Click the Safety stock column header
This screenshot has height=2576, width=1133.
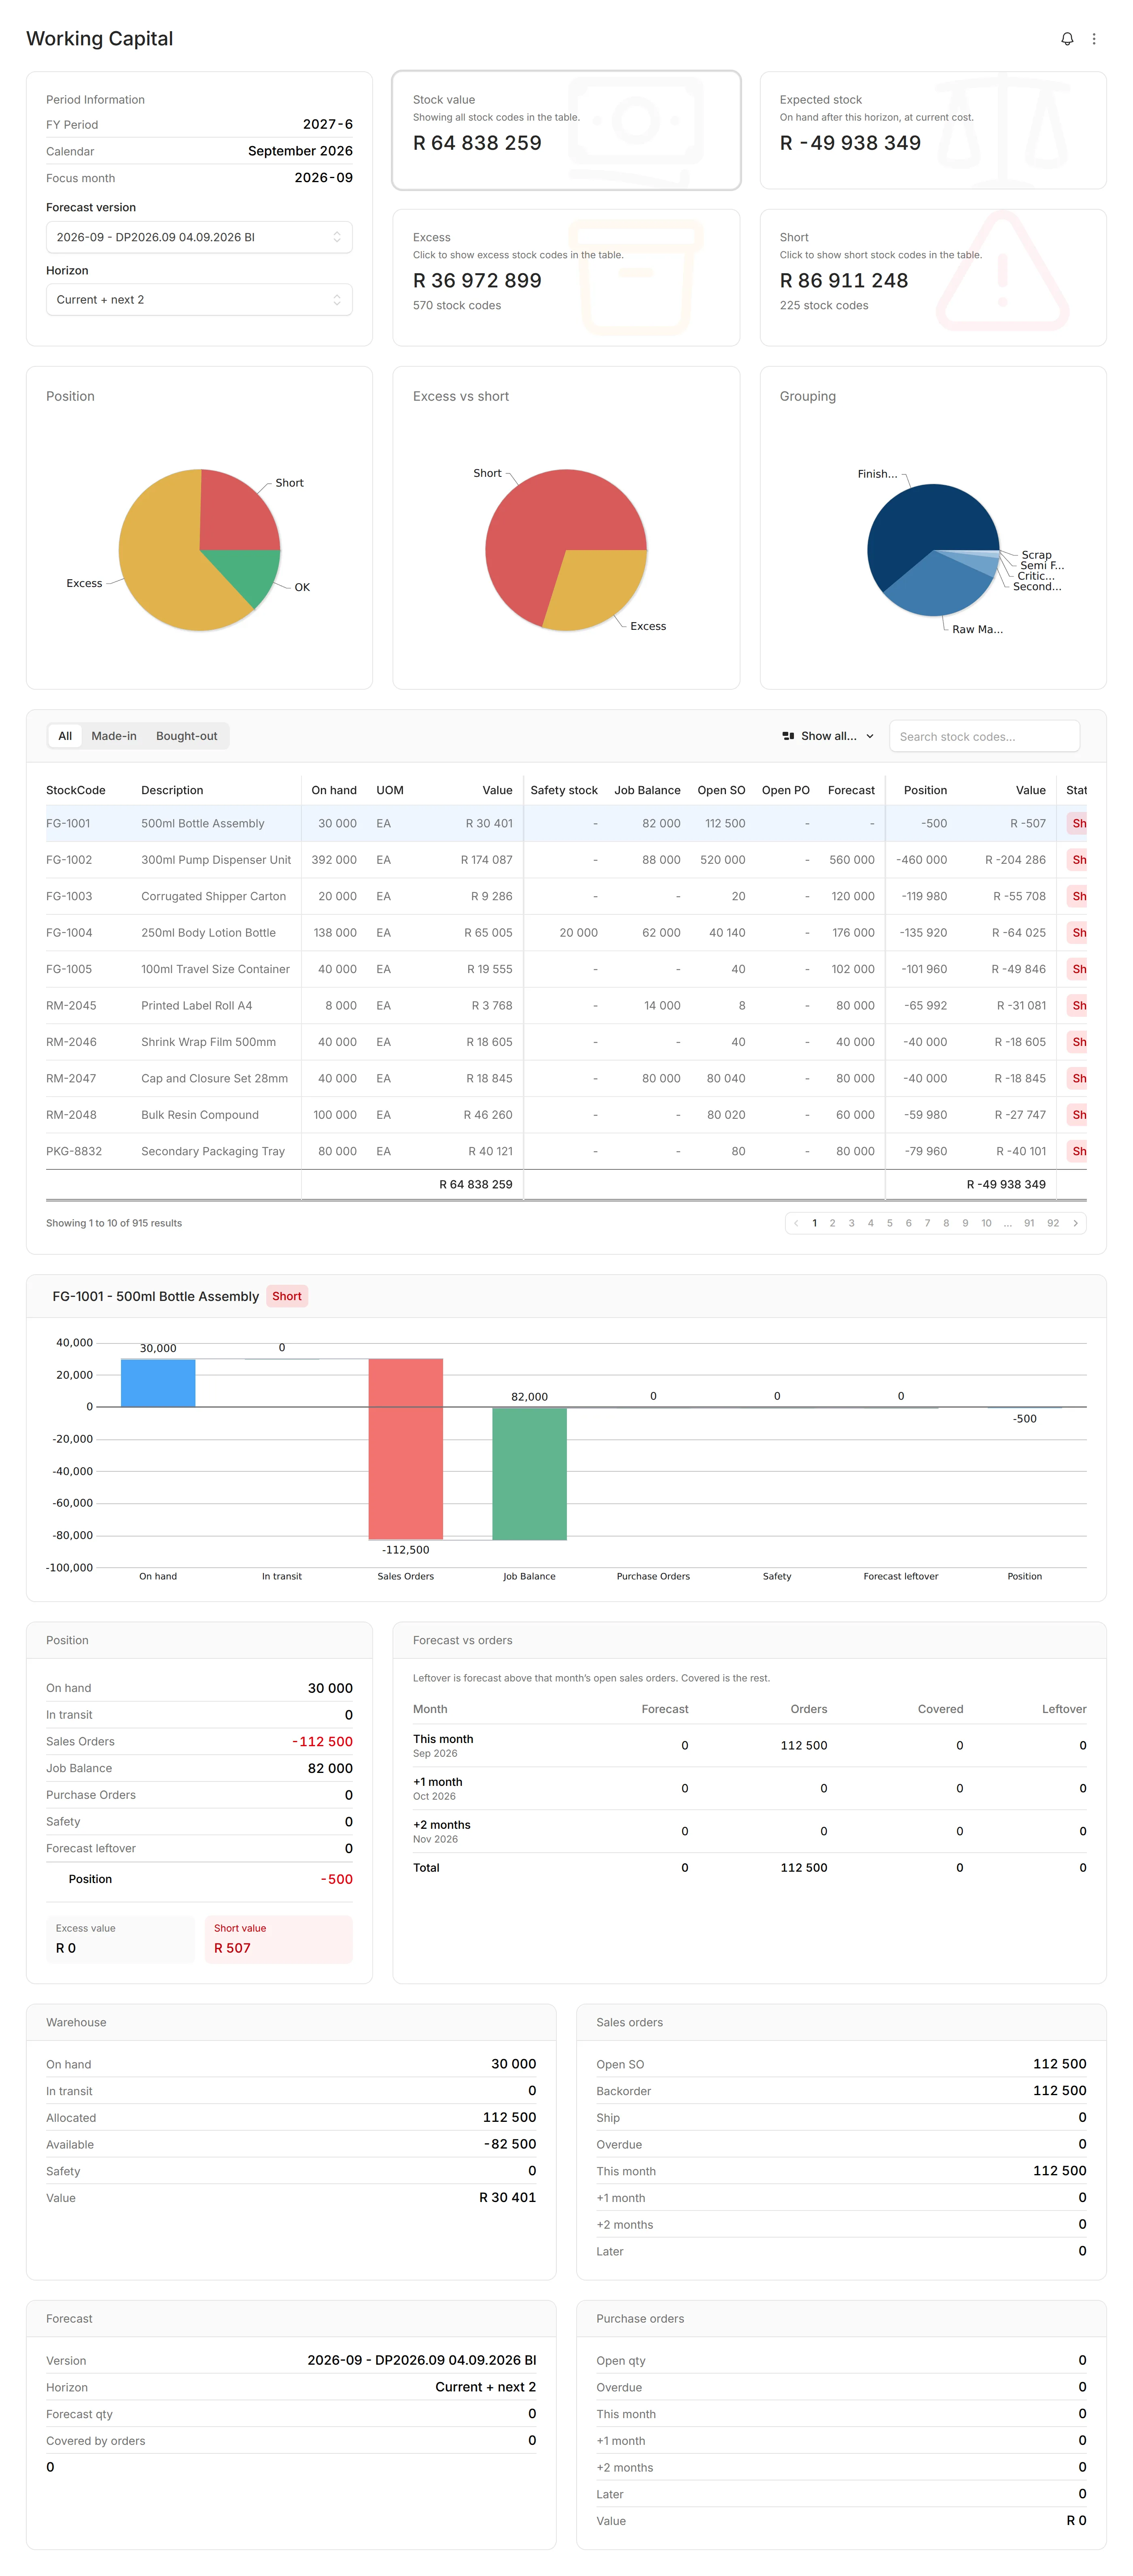(564, 790)
